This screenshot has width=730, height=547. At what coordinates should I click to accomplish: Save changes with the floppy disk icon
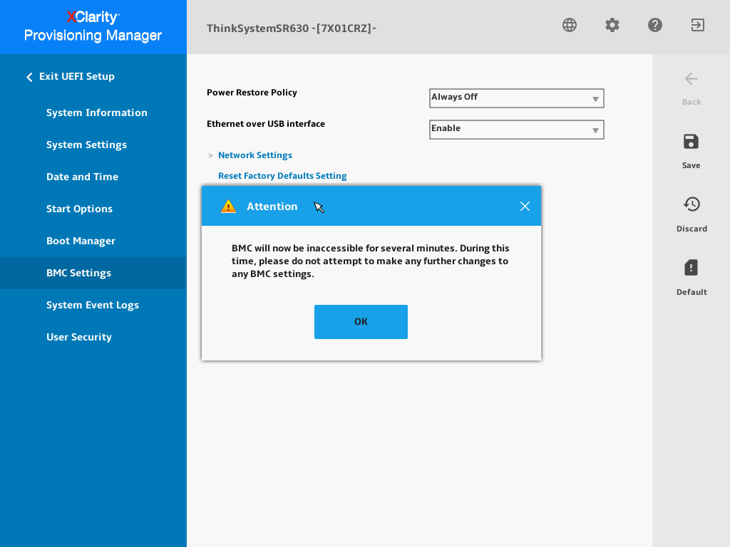tap(691, 142)
